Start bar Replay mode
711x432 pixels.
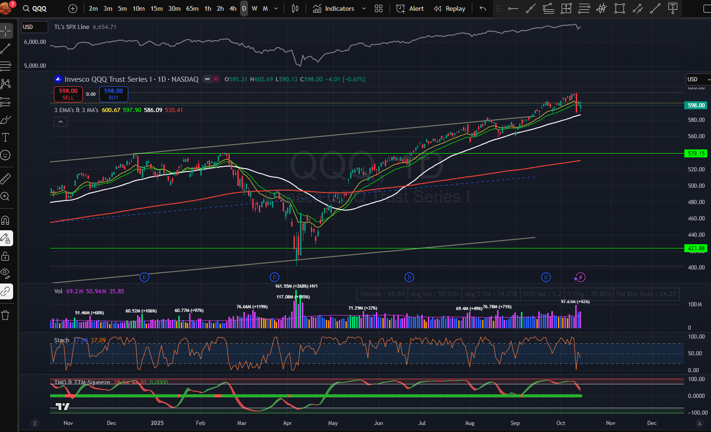449,8
